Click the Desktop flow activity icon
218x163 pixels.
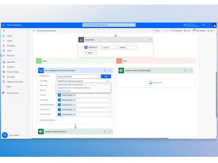click(3, 82)
